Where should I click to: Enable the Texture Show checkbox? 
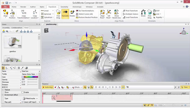[x=22, y=92]
